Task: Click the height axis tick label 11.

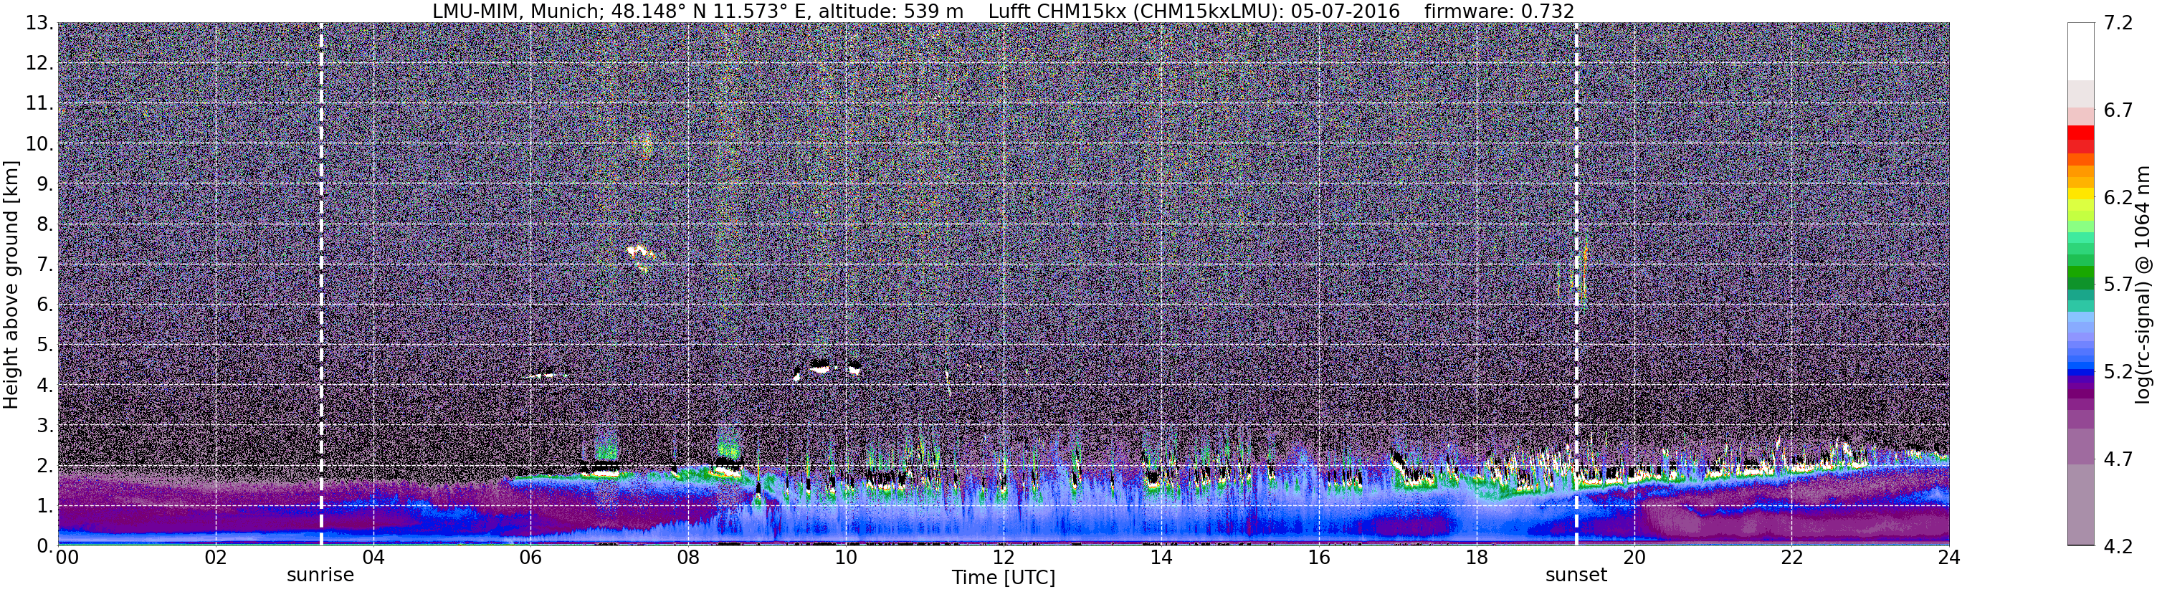Action: coord(39,104)
